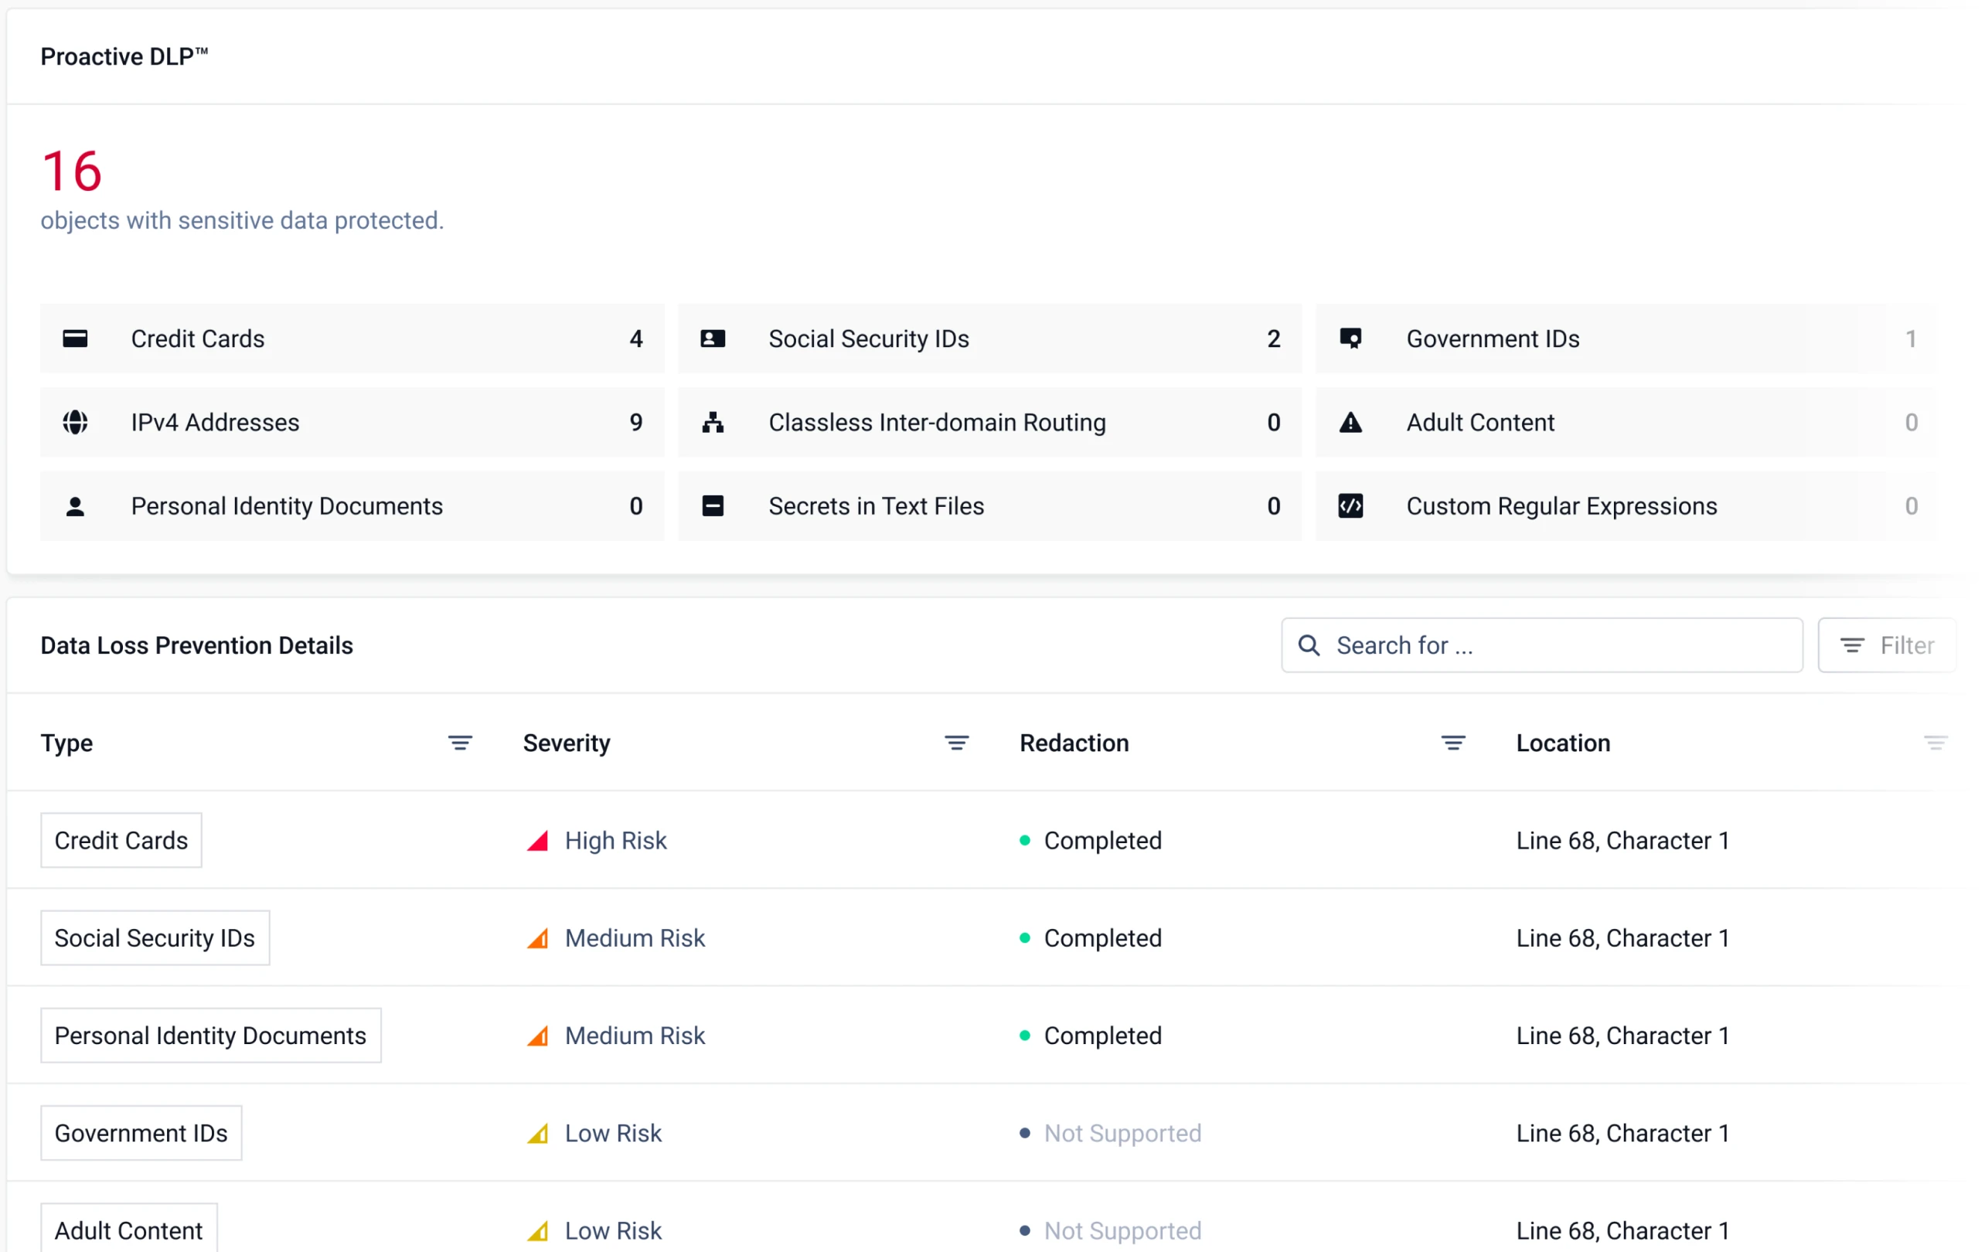Screen dimensions: 1985x1252
Task: Open the Type column filter
Action: point(460,743)
